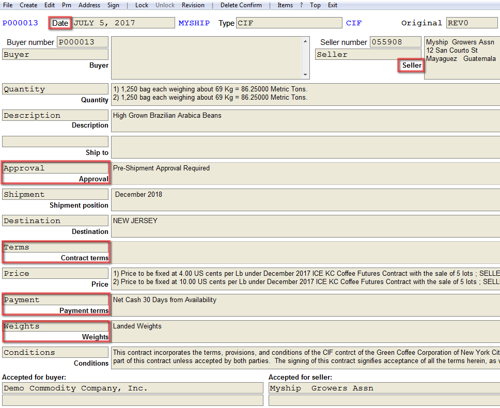Click the Type field containing CIF
The width and height of the screenshot is (500, 408).
[x=289, y=23]
